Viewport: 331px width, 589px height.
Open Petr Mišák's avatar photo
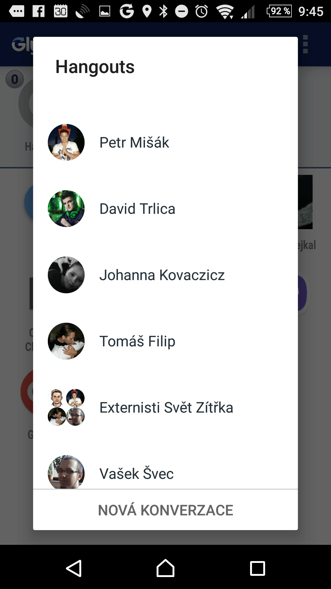point(66,142)
